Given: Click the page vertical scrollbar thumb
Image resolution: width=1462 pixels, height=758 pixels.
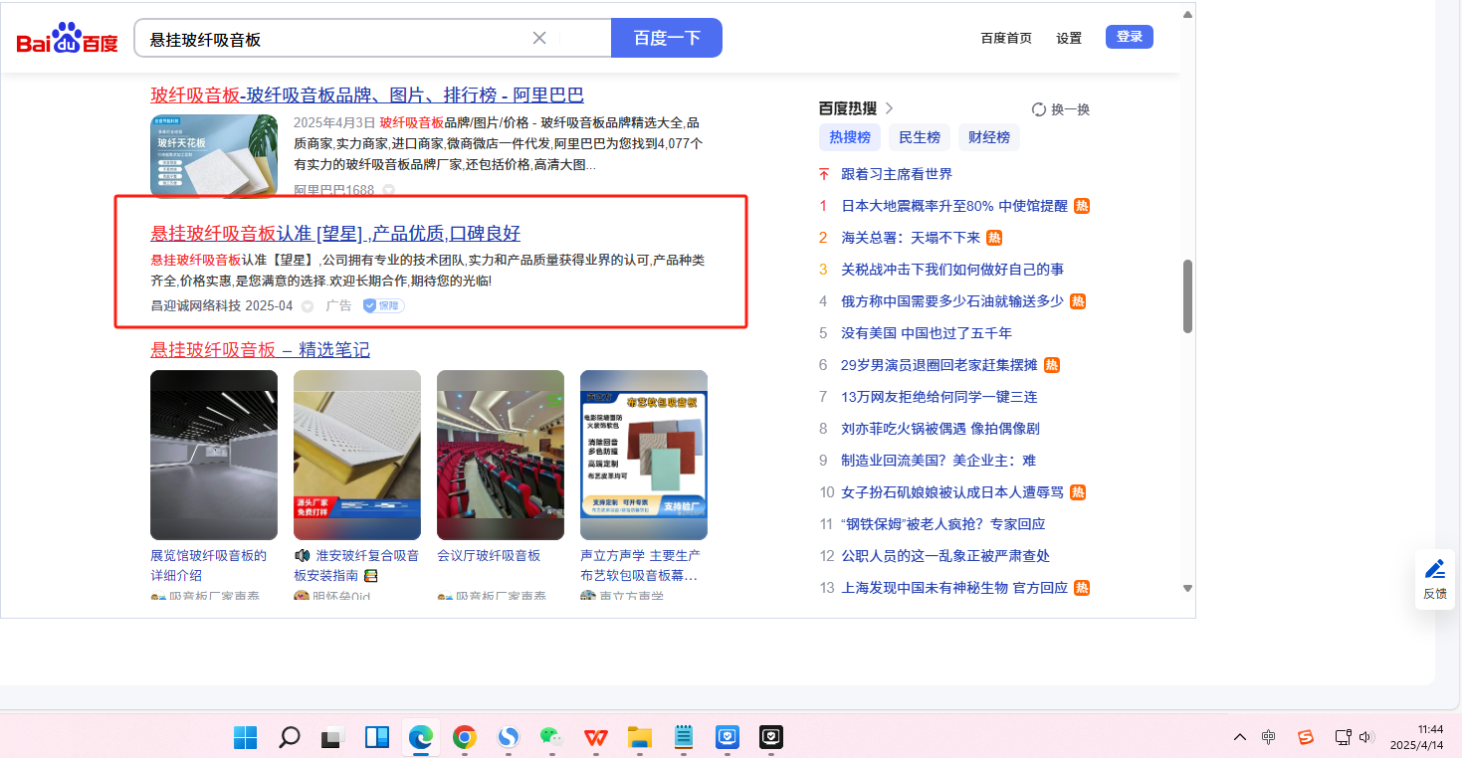Looking at the screenshot, I should pyautogui.click(x=1187, y=296).
